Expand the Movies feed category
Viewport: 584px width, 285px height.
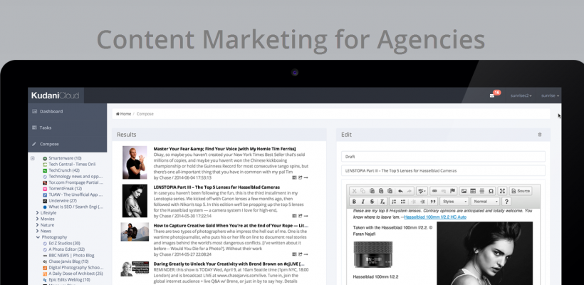point(38,219)
